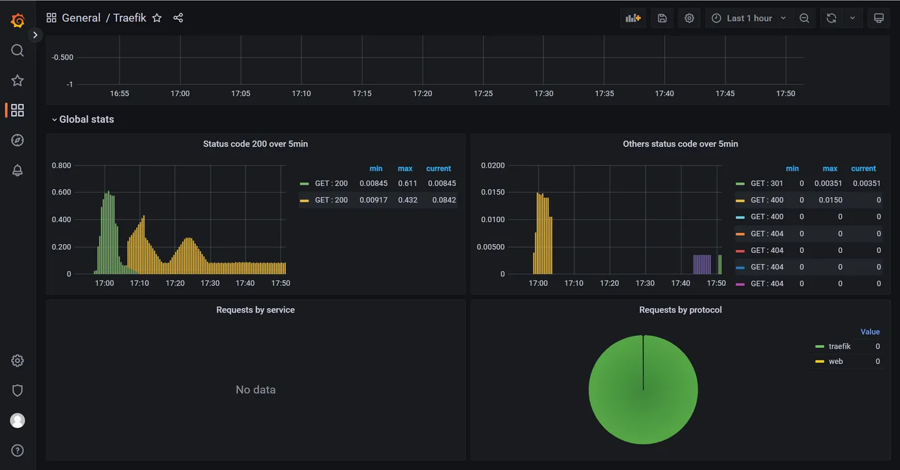Star the Traefik dashboard
The width and height of the screenshot is (900, 470).
pyautogui.click(x=157, y=18)
